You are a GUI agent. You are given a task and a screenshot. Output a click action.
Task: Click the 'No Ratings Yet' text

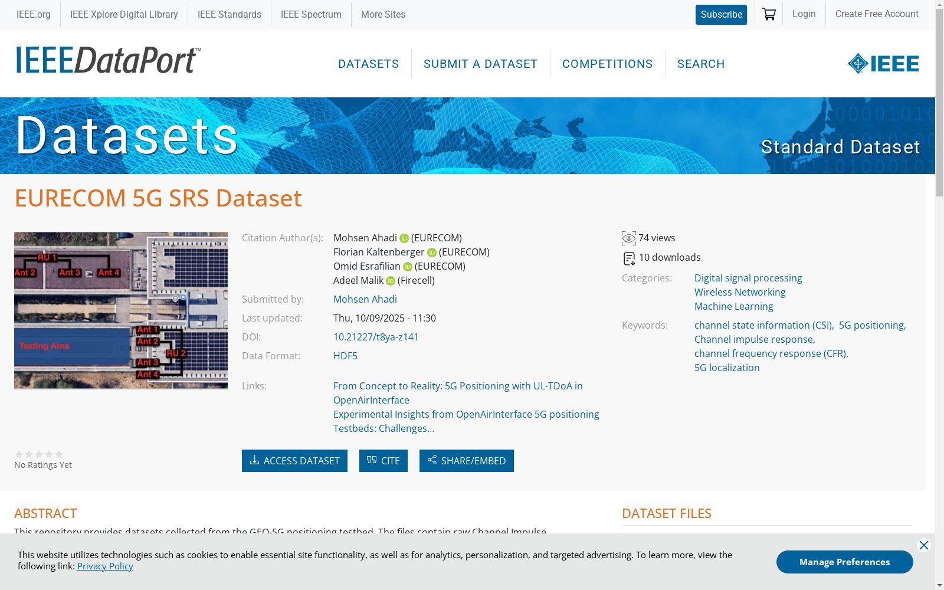(x=43, y=465)
